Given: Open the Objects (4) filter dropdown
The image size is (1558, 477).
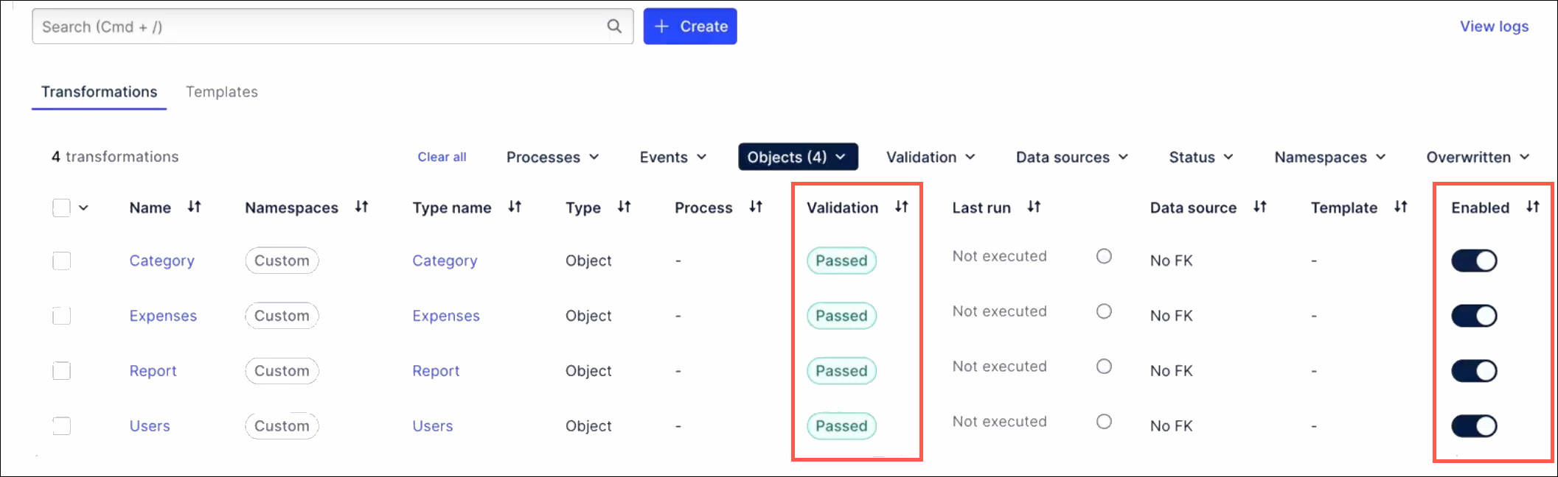Looking at the screenshot, I should coord(798,157).
